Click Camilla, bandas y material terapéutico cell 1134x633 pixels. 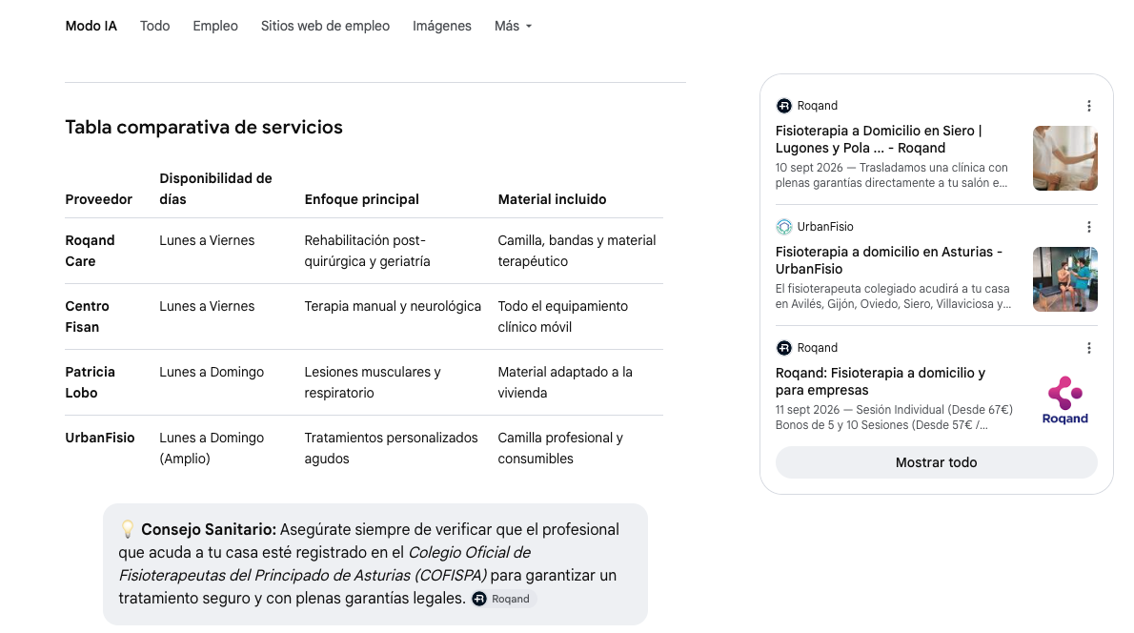(577, 251)
